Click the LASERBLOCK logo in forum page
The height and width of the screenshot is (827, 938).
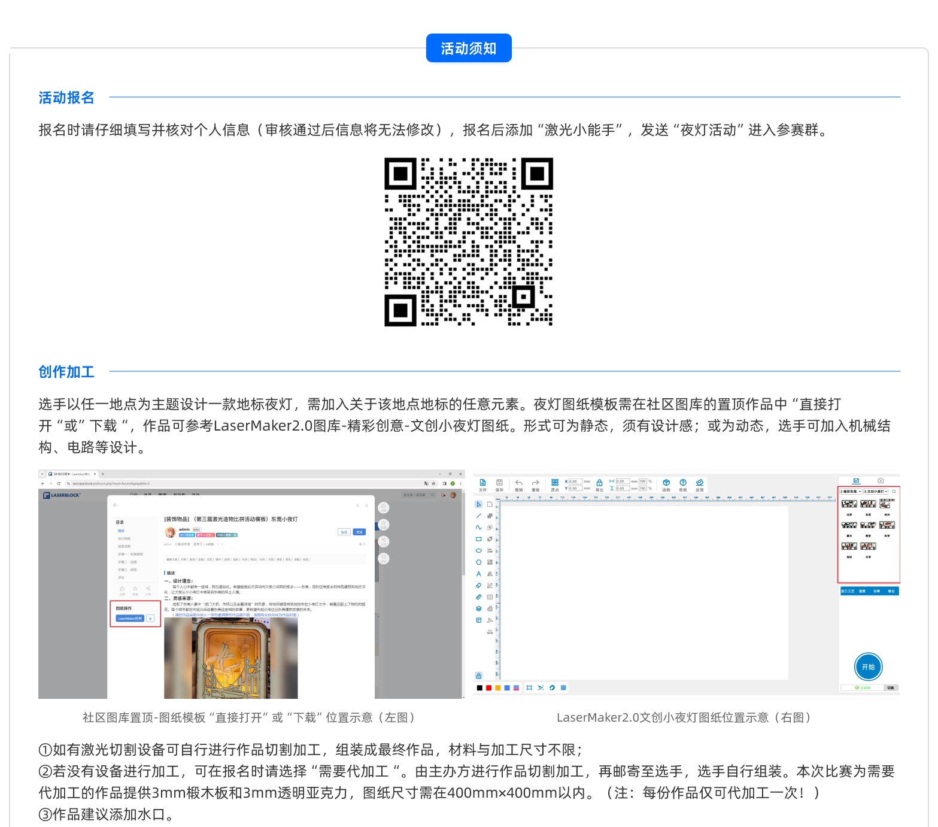pos(62,495)
